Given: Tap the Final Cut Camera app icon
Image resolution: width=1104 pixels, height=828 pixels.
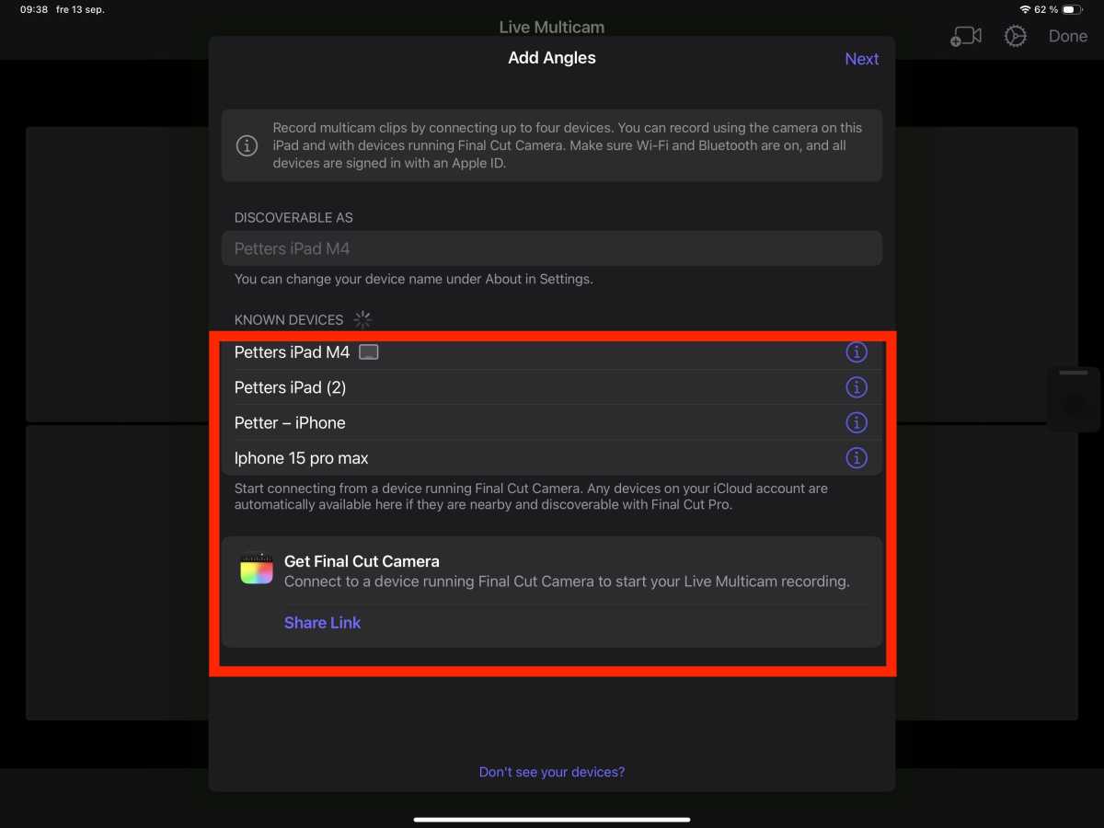Looking at the screenshot, I should coord(257,569).
